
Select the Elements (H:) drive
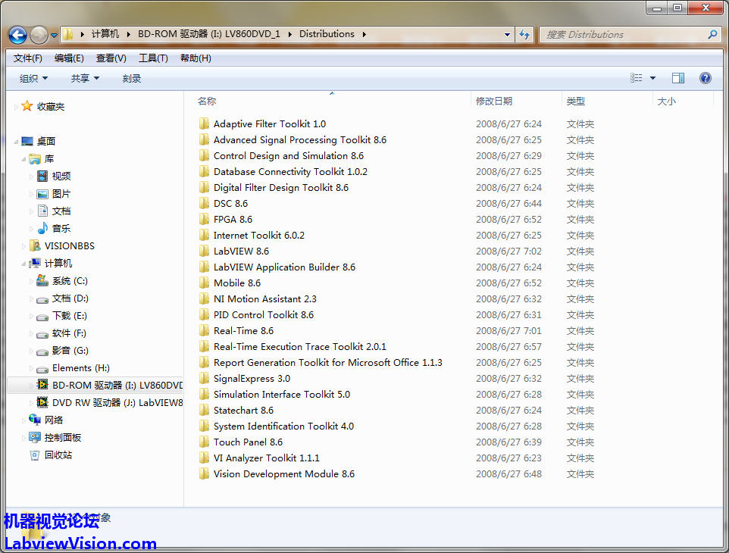click(81, 368)
